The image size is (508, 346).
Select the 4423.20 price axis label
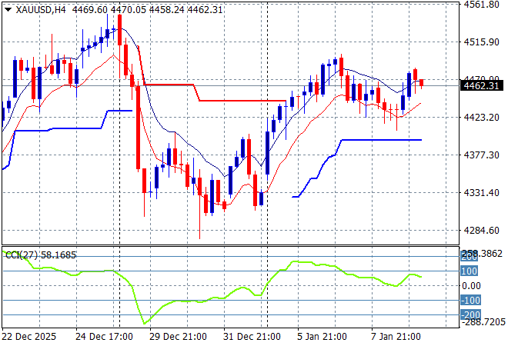(482, 118)
